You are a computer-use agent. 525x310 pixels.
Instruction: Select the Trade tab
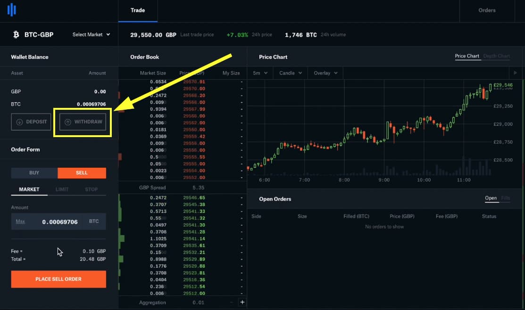coord(137,10)
